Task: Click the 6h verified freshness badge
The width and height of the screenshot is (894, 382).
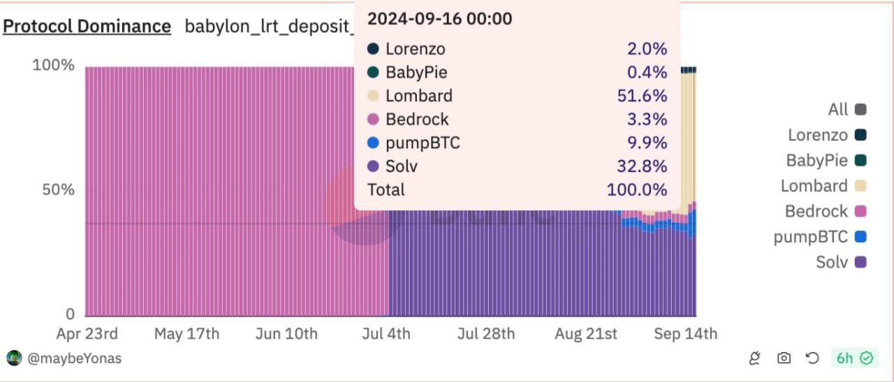Action: pyautogui.click(x=855, y=358)
